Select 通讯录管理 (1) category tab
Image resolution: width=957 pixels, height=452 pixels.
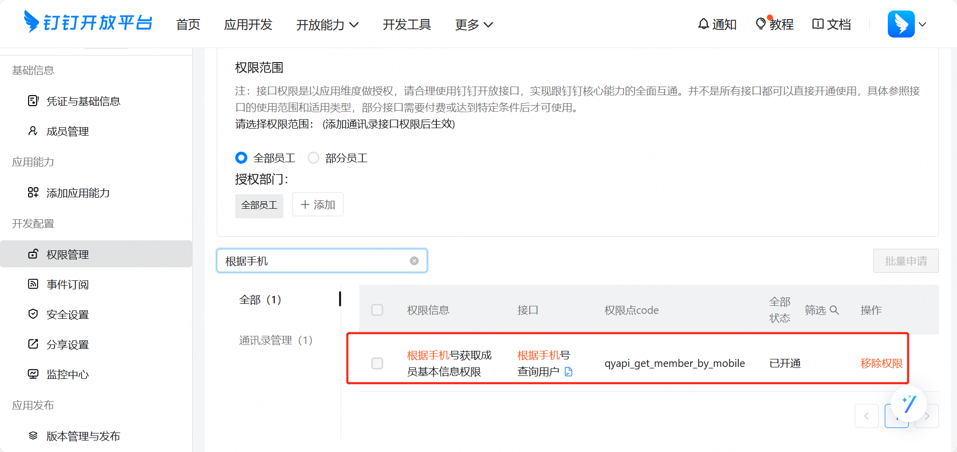(x=276, y=340)
